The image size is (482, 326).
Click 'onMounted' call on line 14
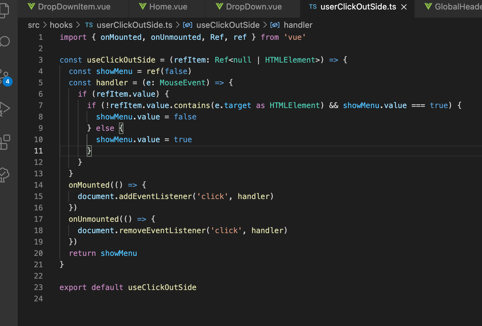89,185
